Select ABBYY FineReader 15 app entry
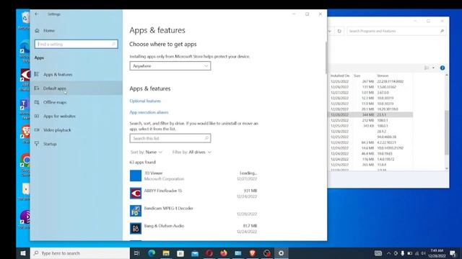 (193, 194)
